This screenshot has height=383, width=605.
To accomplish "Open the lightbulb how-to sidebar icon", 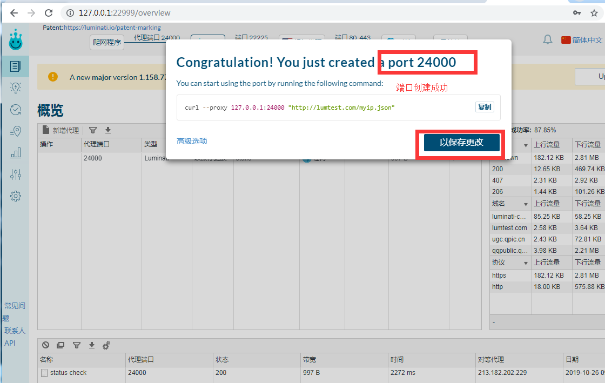I will (16, 88).
